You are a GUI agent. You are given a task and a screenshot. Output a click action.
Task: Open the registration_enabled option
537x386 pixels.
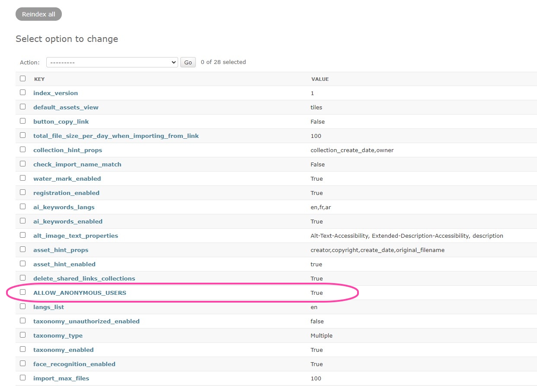pyautogui.click(x=66, y=193)
